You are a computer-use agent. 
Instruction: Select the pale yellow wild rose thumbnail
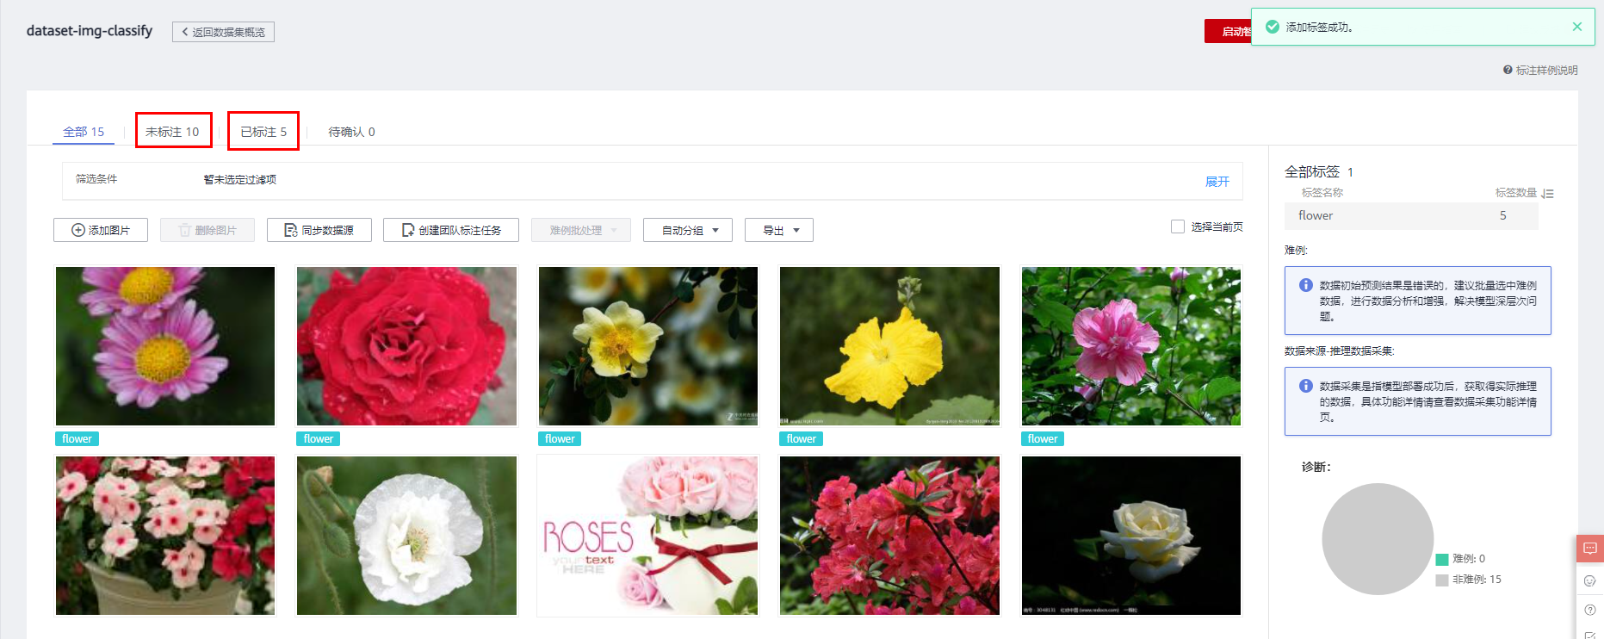(648, 346)
